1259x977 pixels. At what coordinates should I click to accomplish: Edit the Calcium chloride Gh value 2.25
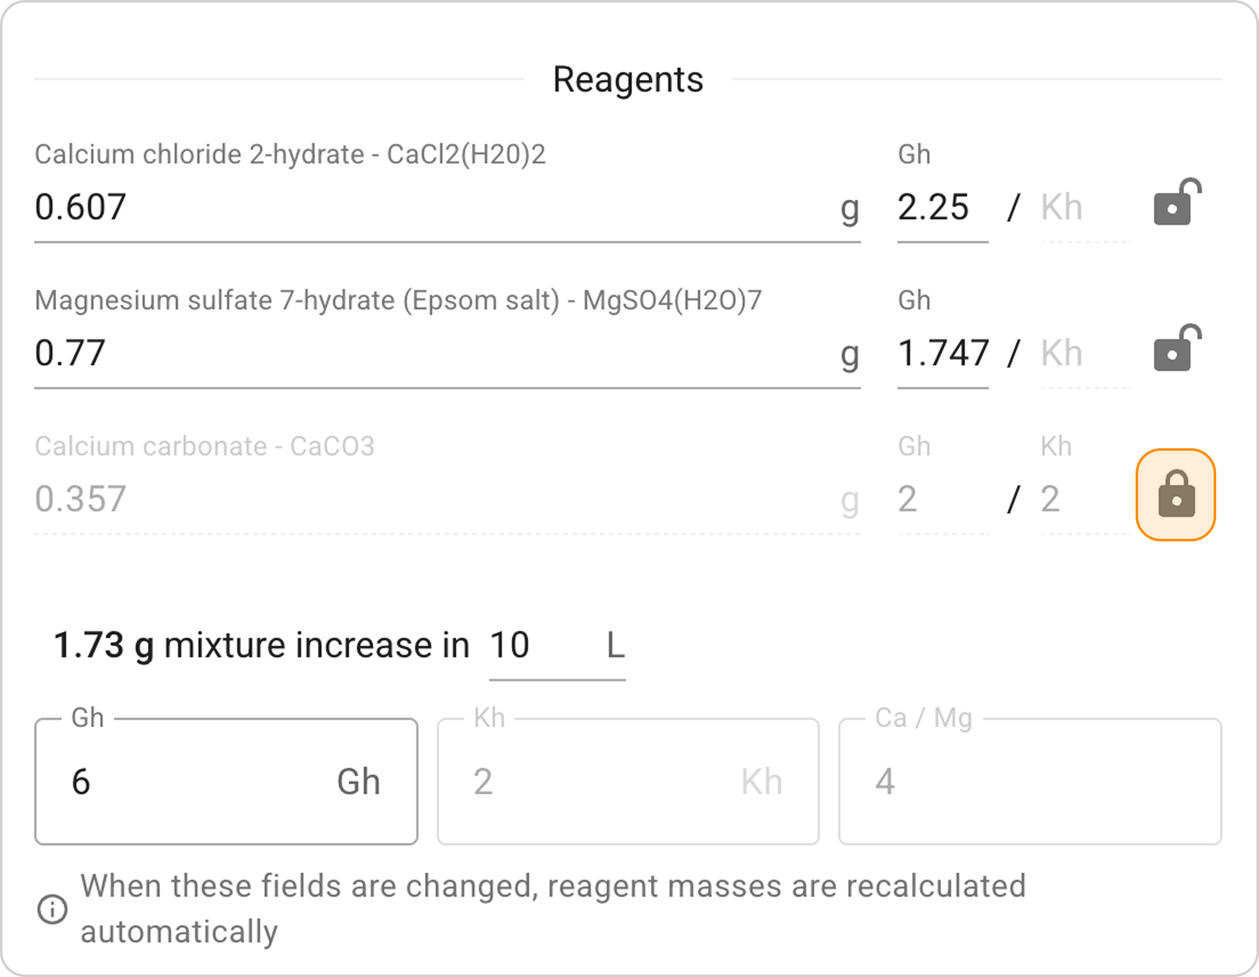click(x=941, y=207)
